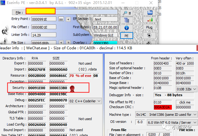Click the Resource RVA field 0002B000
Screen dimensions: 198x136
(x=37, y=76)
